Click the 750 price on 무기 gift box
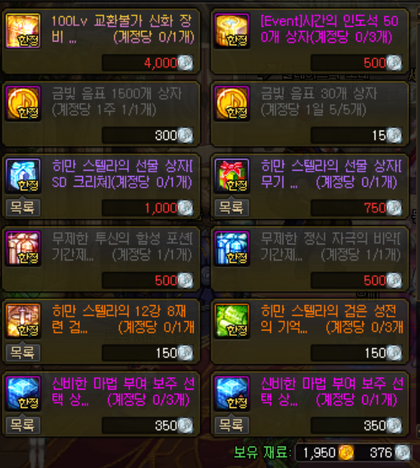420x468 pixels. point(356,207)
